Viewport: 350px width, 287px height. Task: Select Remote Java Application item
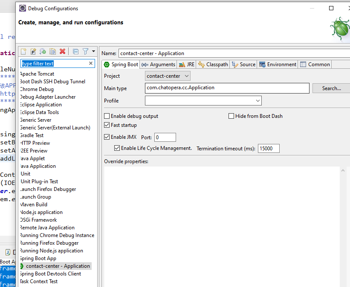(47, 228)
